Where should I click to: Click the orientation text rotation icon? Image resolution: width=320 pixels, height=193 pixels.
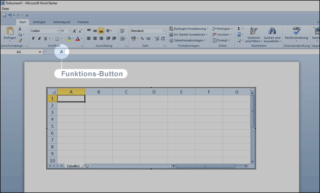[108, 30]
